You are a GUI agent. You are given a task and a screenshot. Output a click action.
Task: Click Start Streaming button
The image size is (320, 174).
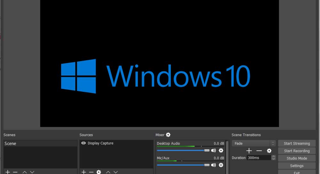(x=297, y=143)
